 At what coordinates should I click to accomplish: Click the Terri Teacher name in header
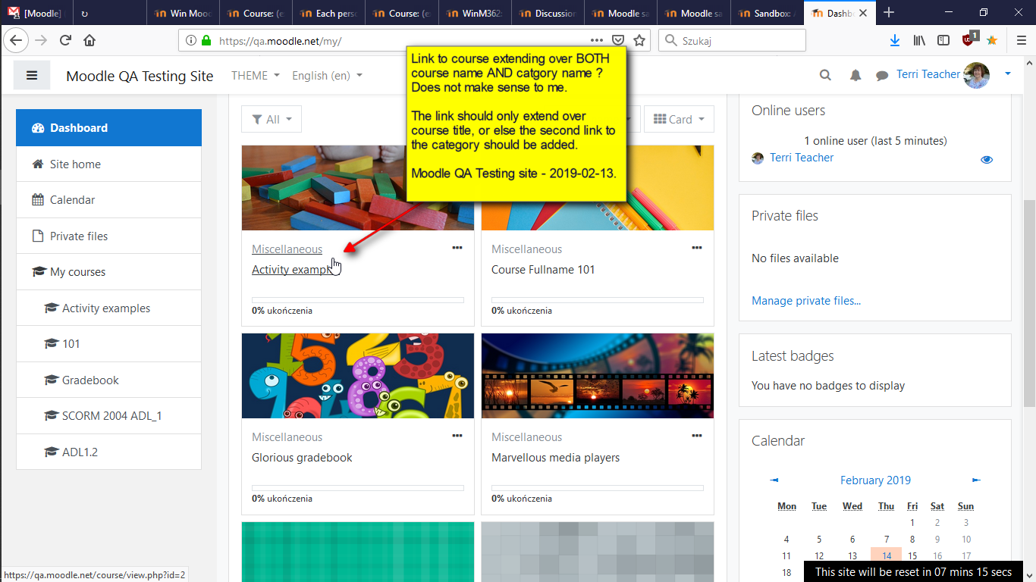click(928, 74)
